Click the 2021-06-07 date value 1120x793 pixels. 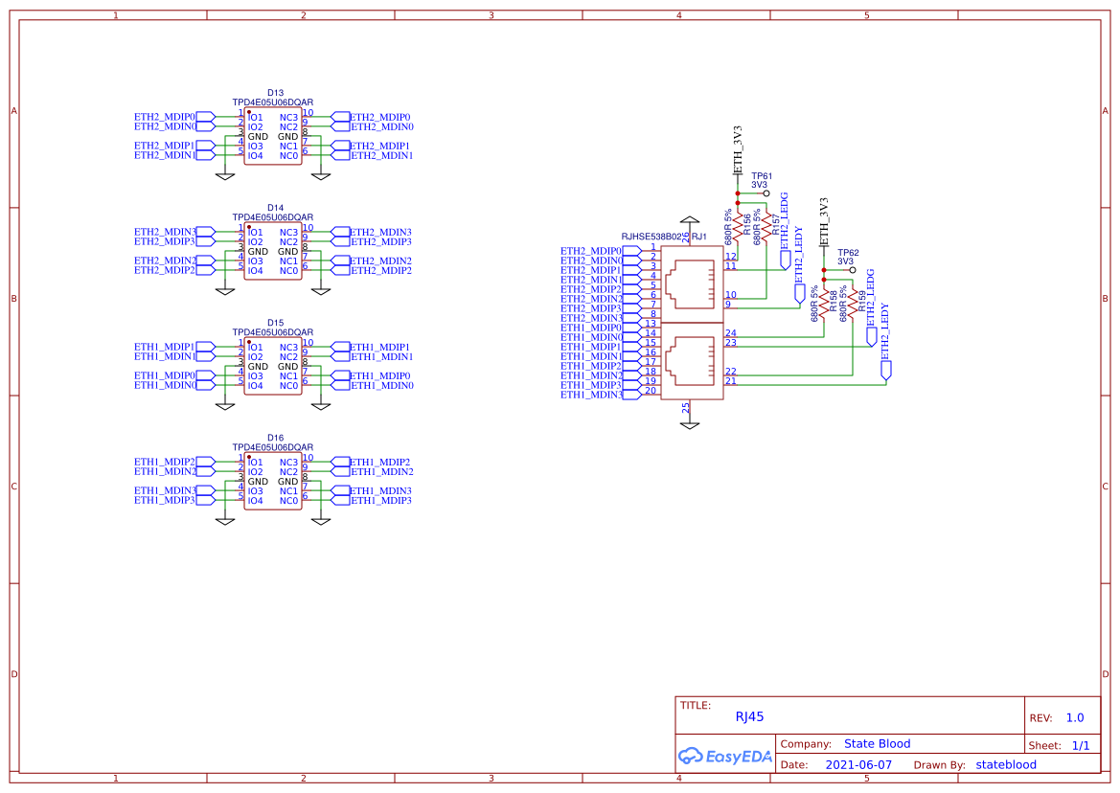tap(858, 765)
